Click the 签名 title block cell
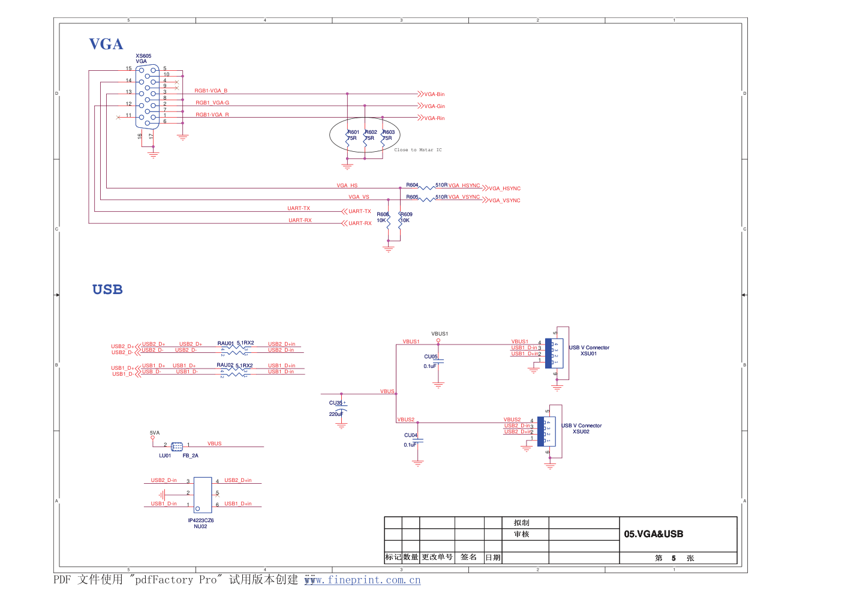 [x=469, y=558]
